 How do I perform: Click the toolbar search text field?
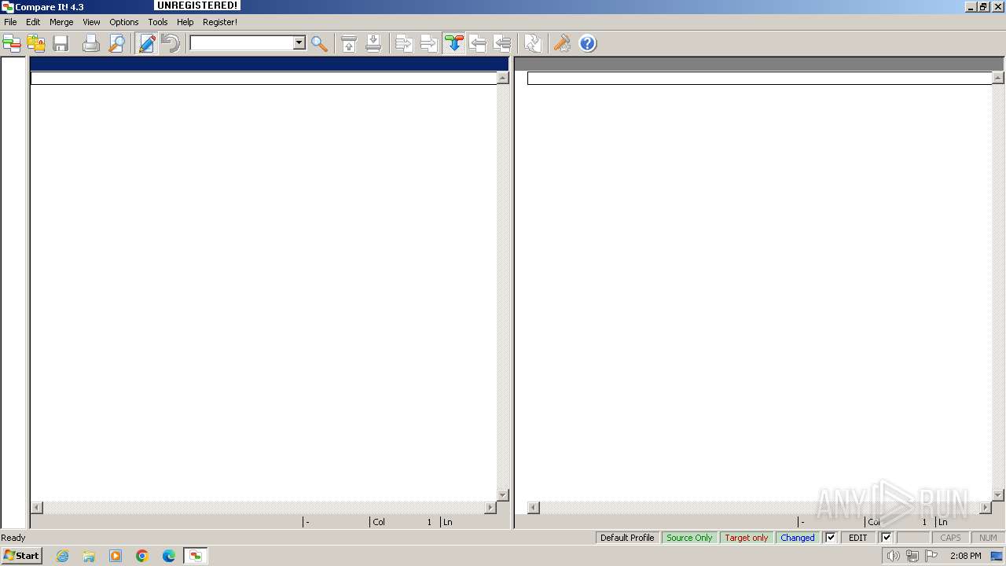coord(242,43)
